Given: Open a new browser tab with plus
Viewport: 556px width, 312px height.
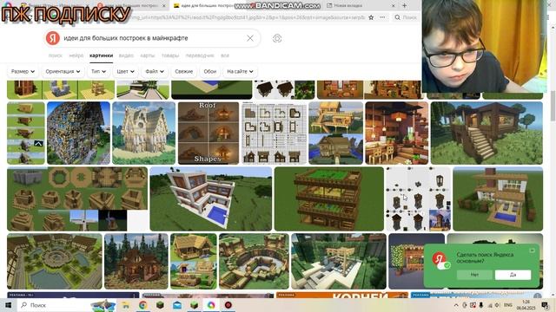Looking at the screenshot, I should pos(404,6).
